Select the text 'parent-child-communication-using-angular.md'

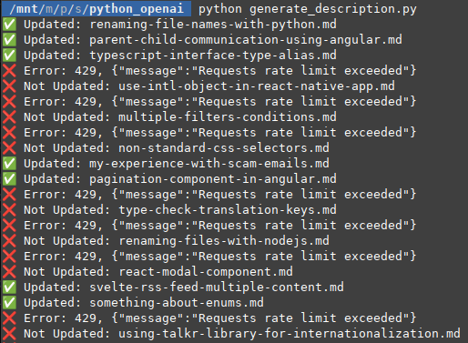tap(246, 40)
